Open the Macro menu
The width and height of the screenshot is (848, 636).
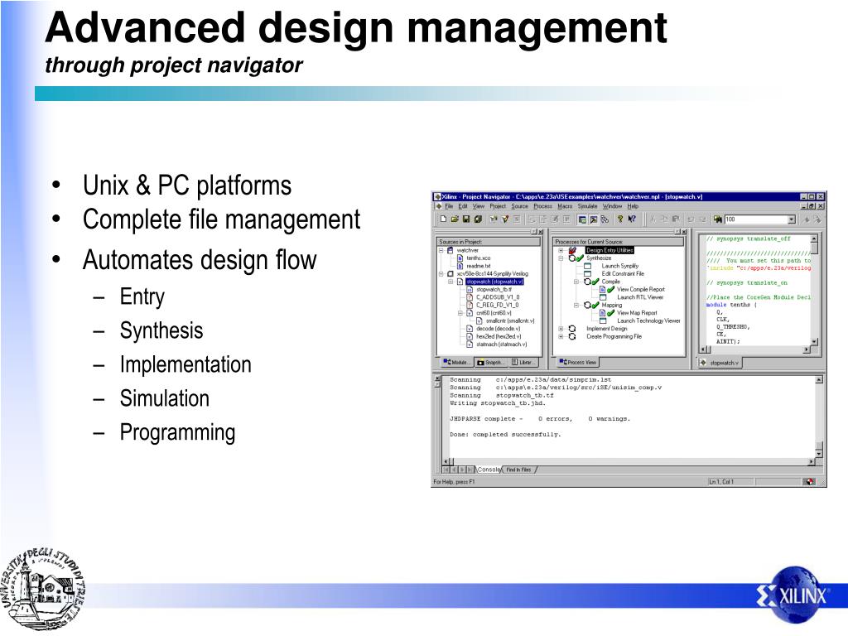pos(565,206)
